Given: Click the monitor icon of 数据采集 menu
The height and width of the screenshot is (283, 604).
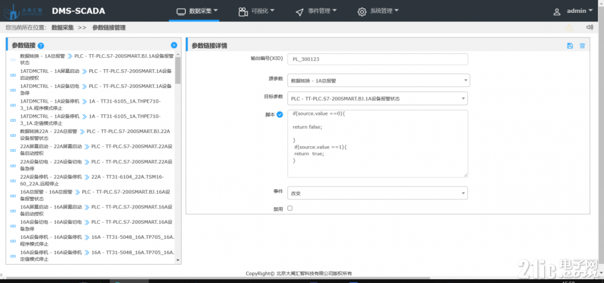Looking at the screenshot, I should [181, 12].
